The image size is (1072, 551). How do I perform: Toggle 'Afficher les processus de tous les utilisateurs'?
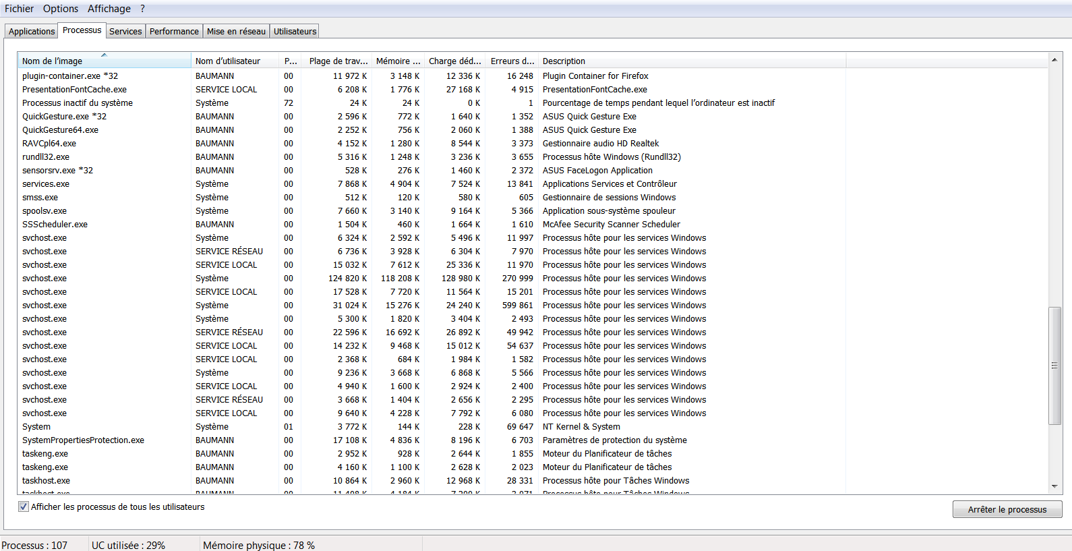(24, 507)
